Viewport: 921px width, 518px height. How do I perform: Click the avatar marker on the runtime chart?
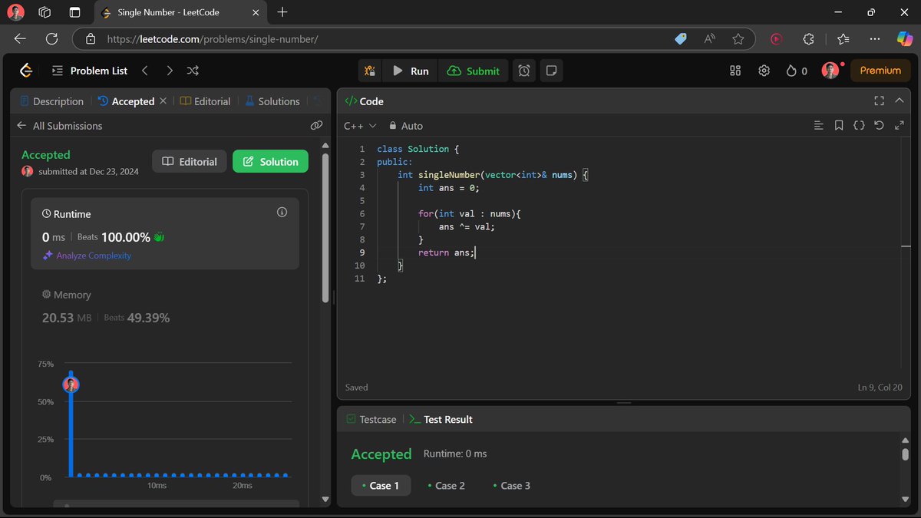pyautogui.click(x=71, y=384)
